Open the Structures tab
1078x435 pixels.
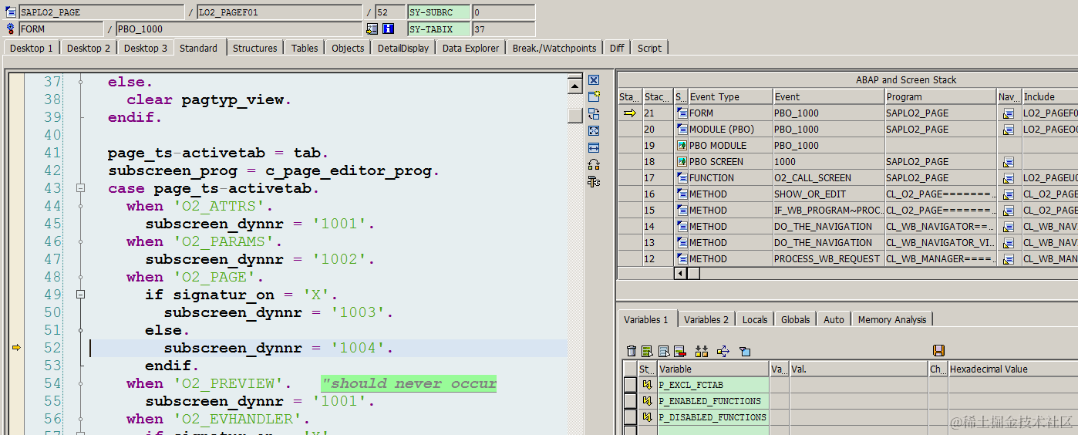[x=255, y=48]
